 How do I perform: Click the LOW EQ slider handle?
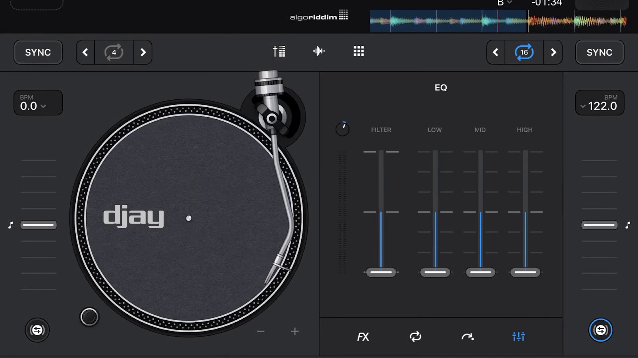[x=435, y=272]
